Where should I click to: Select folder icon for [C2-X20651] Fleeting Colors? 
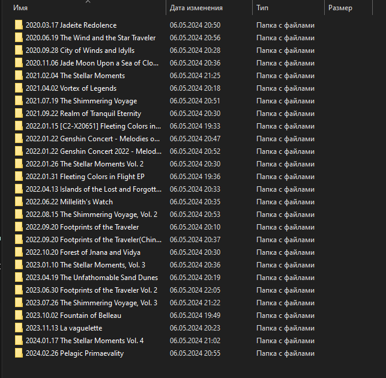tap(19, 126)
